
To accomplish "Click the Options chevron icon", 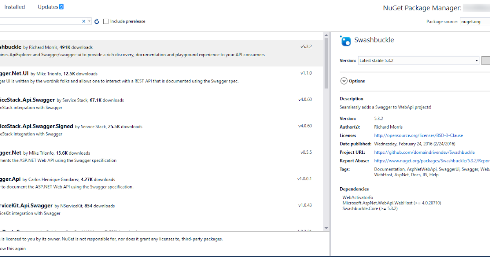I will click(x=344, y=81).
